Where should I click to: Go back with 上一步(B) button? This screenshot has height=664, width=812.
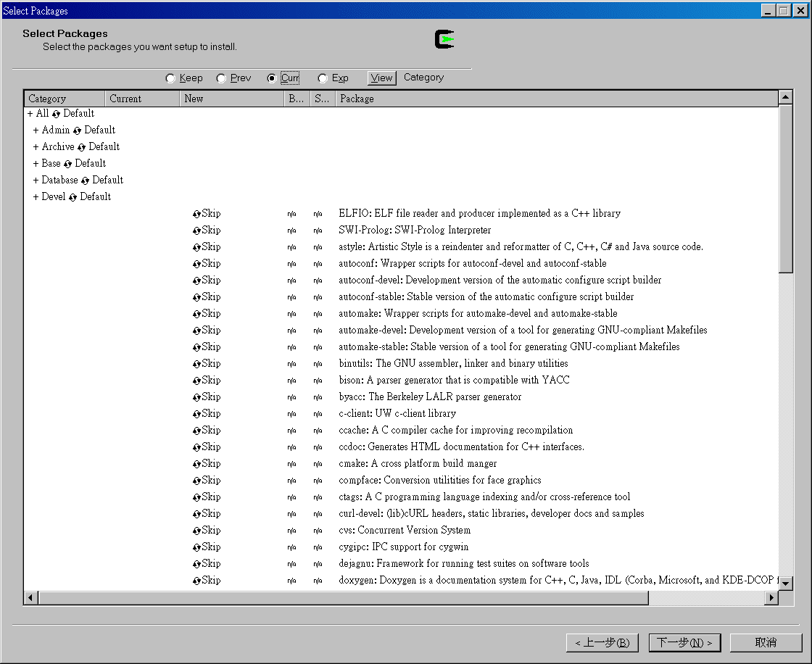[602, 643]
